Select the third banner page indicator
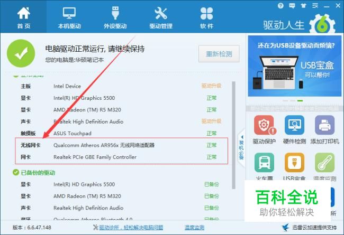344x235 pixels. coord(300,100)
